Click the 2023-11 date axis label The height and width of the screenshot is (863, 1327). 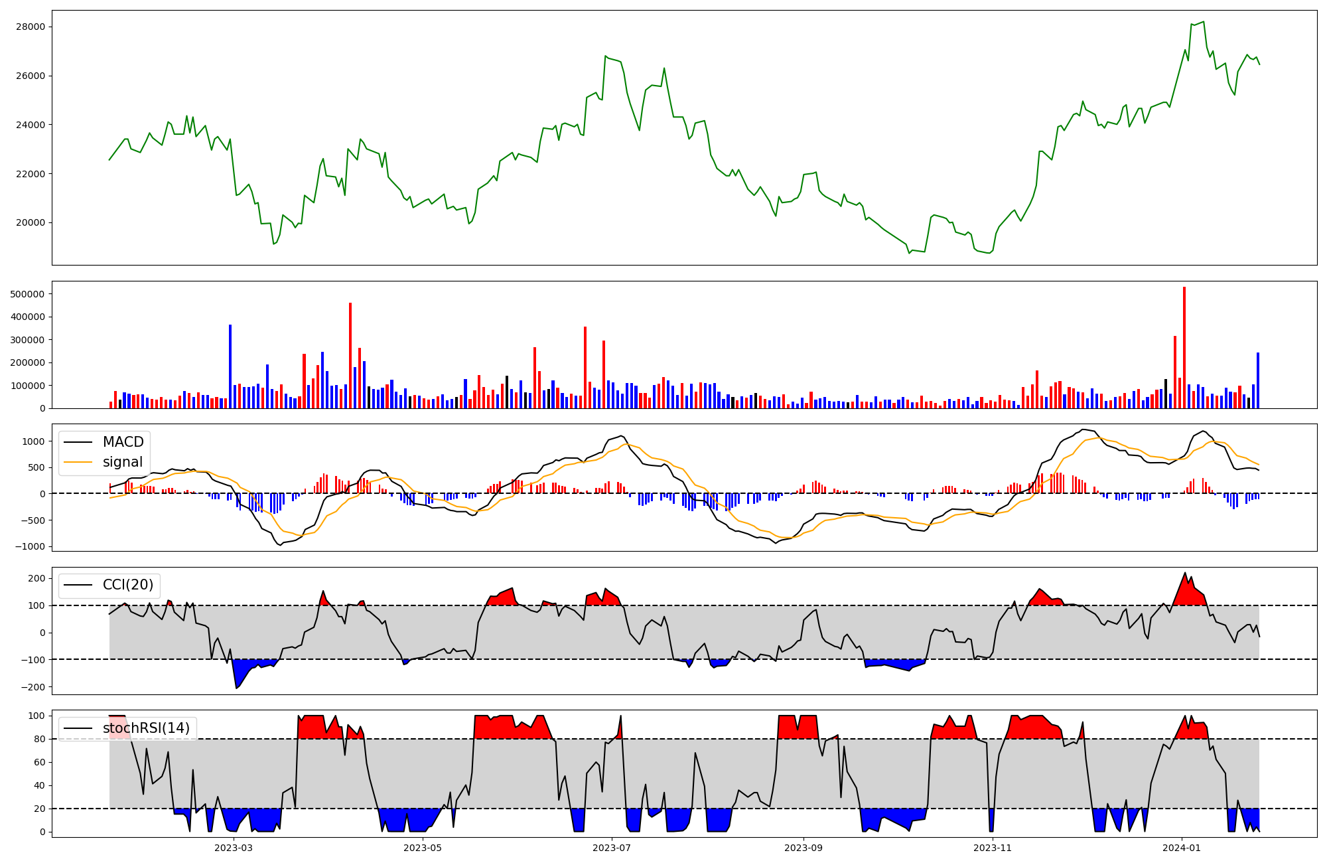pyautogui.click(x=993, y=848)
